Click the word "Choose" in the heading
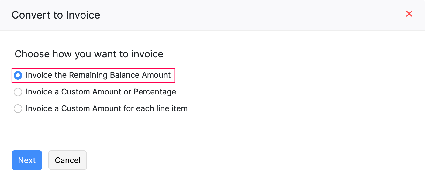425x181 pixels. click(32, 54)
